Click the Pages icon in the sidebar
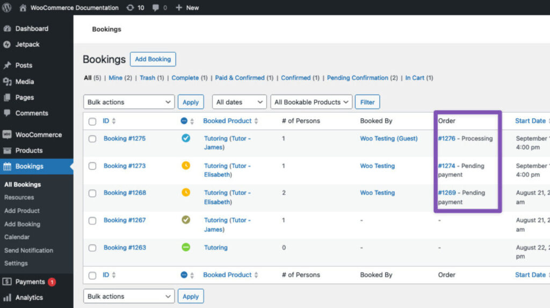Screen dimensions: 550x308 click(7, 97)
